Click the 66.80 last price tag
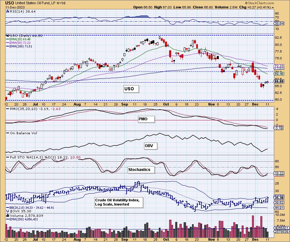 coord(279,81)
